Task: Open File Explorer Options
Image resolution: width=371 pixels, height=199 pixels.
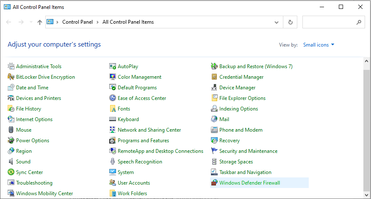Action: (242, 98)
